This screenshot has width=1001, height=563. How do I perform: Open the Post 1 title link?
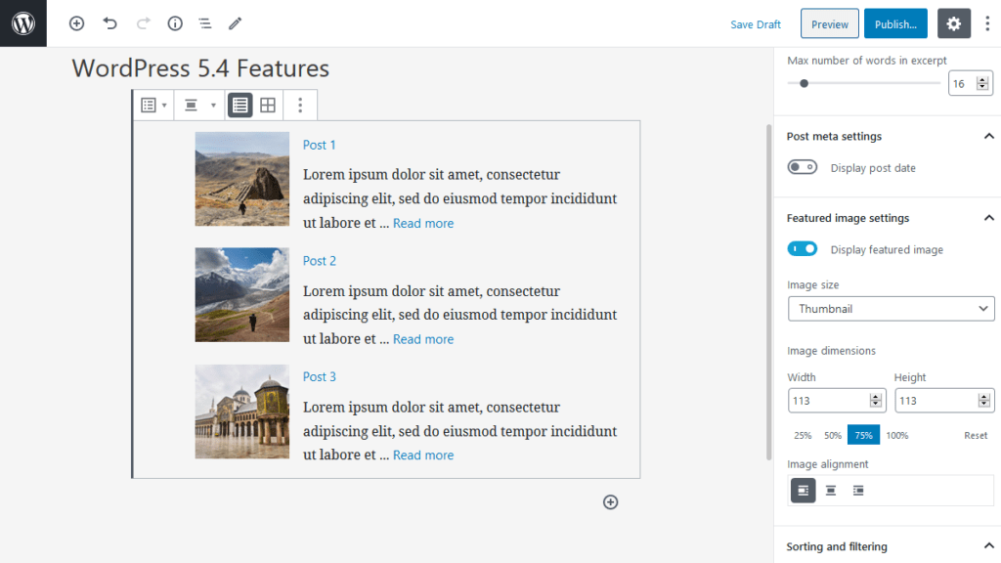pyautogui.click(x=320, y=145)
